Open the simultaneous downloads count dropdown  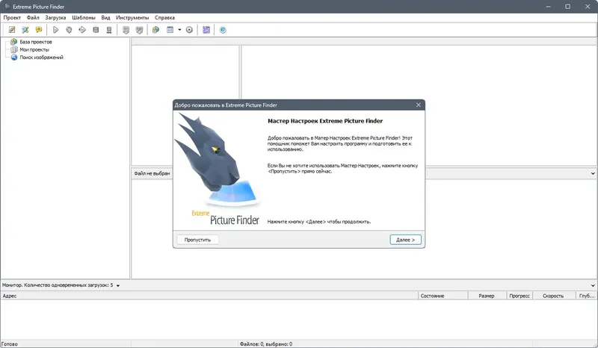click(118, 285)
